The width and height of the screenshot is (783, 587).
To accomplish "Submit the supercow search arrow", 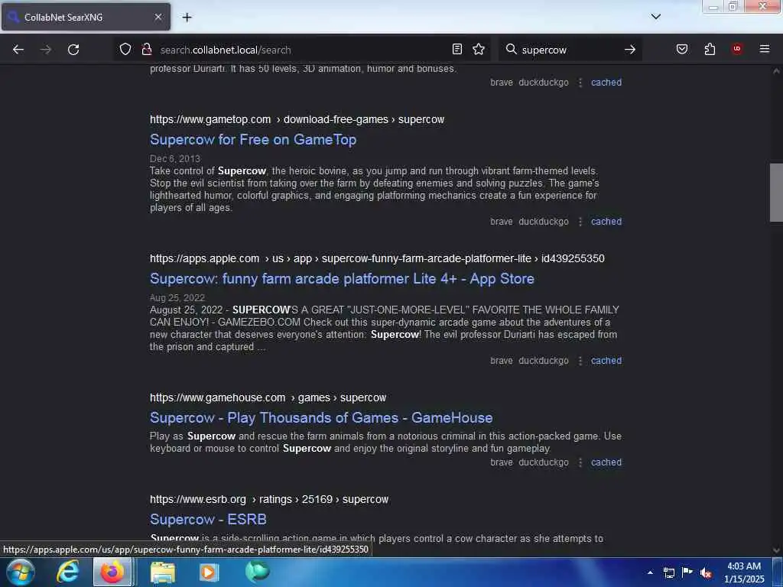I will point(630,50).
